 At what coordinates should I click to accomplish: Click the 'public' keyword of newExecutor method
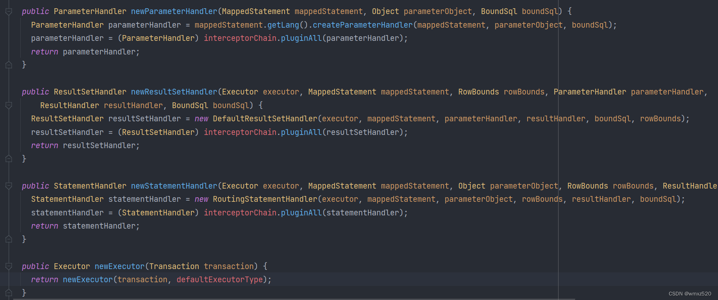click(x=36, y=267)
